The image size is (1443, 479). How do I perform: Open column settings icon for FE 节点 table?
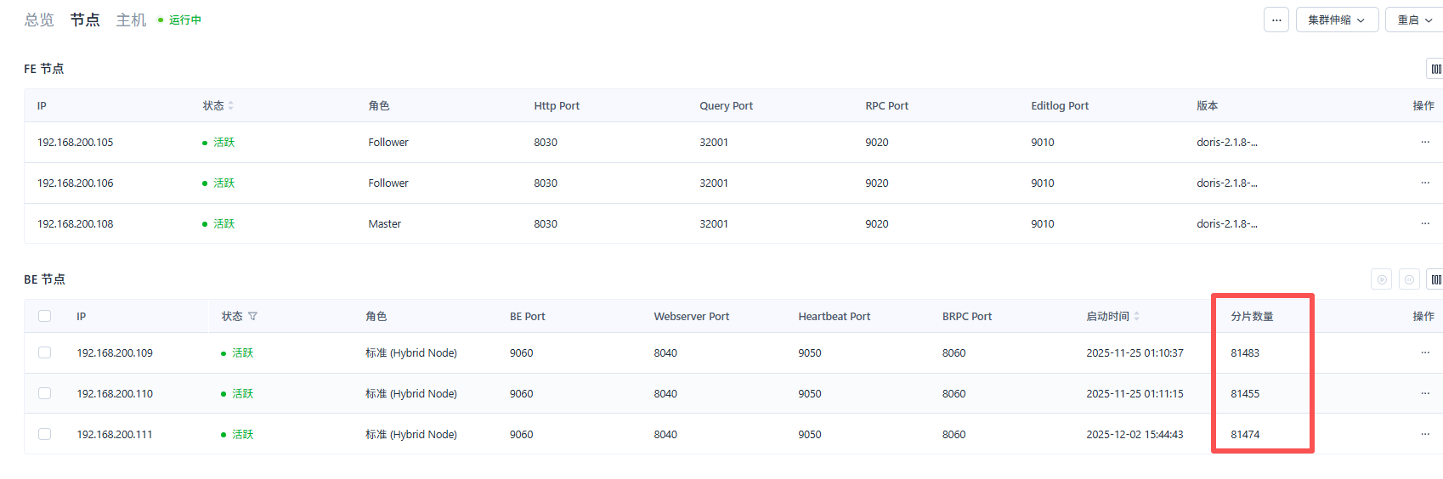pyautogui.click(x=1435, y=69)
